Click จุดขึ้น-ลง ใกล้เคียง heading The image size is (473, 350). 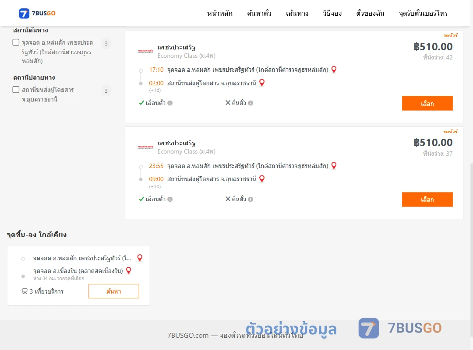click(x=37, y=234)
